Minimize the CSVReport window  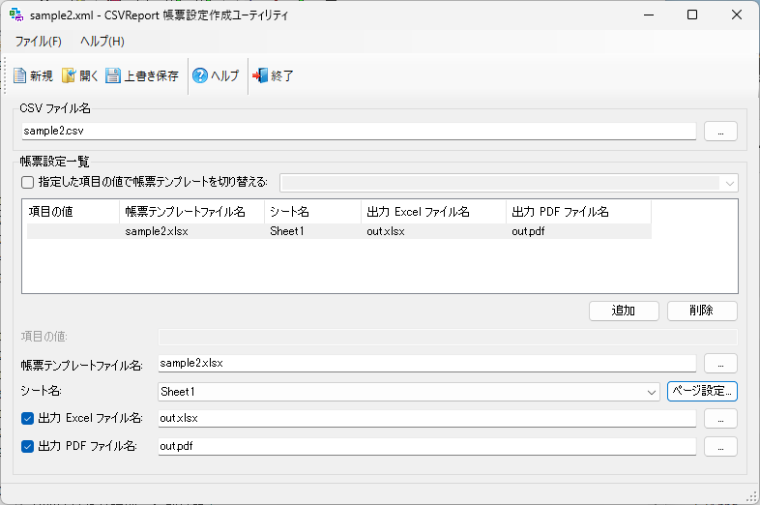click(x=649, y=15)
